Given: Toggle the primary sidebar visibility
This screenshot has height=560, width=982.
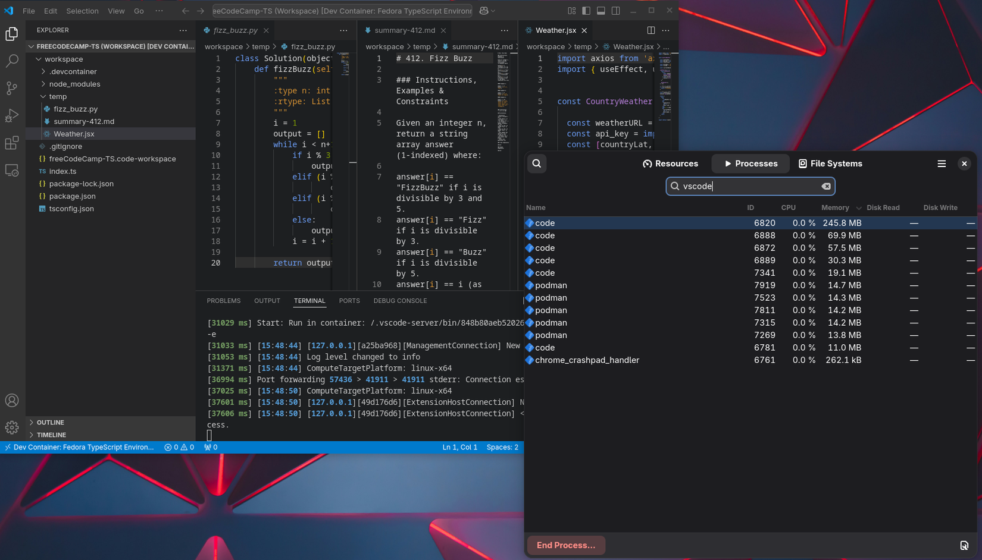Looking at the screenshot, I should tap(586, 10).
